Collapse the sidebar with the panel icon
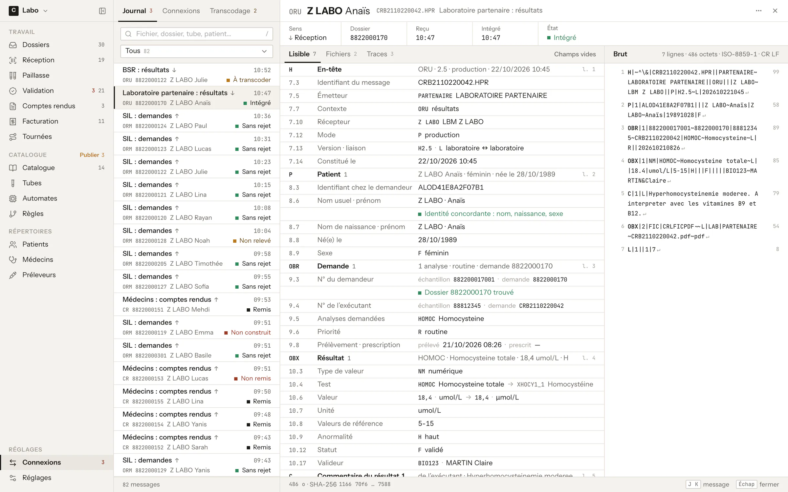This screenshot has width=788, height=492. click(102, 11)
